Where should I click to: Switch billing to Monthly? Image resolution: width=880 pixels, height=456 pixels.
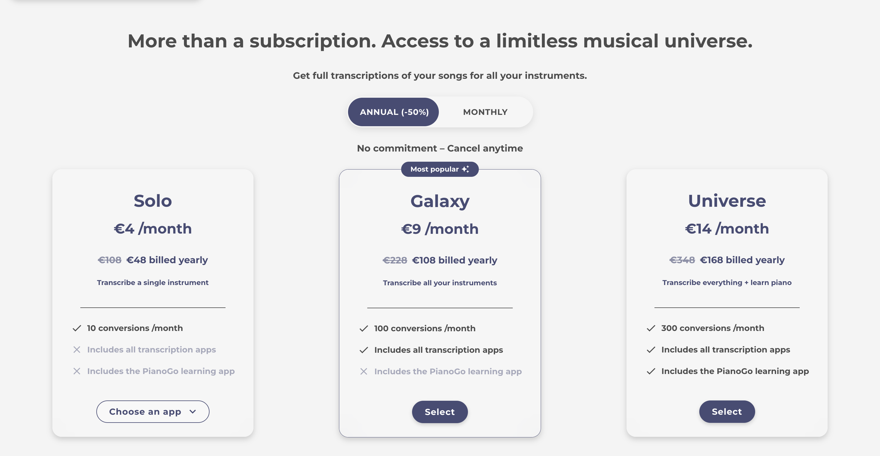point(485,112)
